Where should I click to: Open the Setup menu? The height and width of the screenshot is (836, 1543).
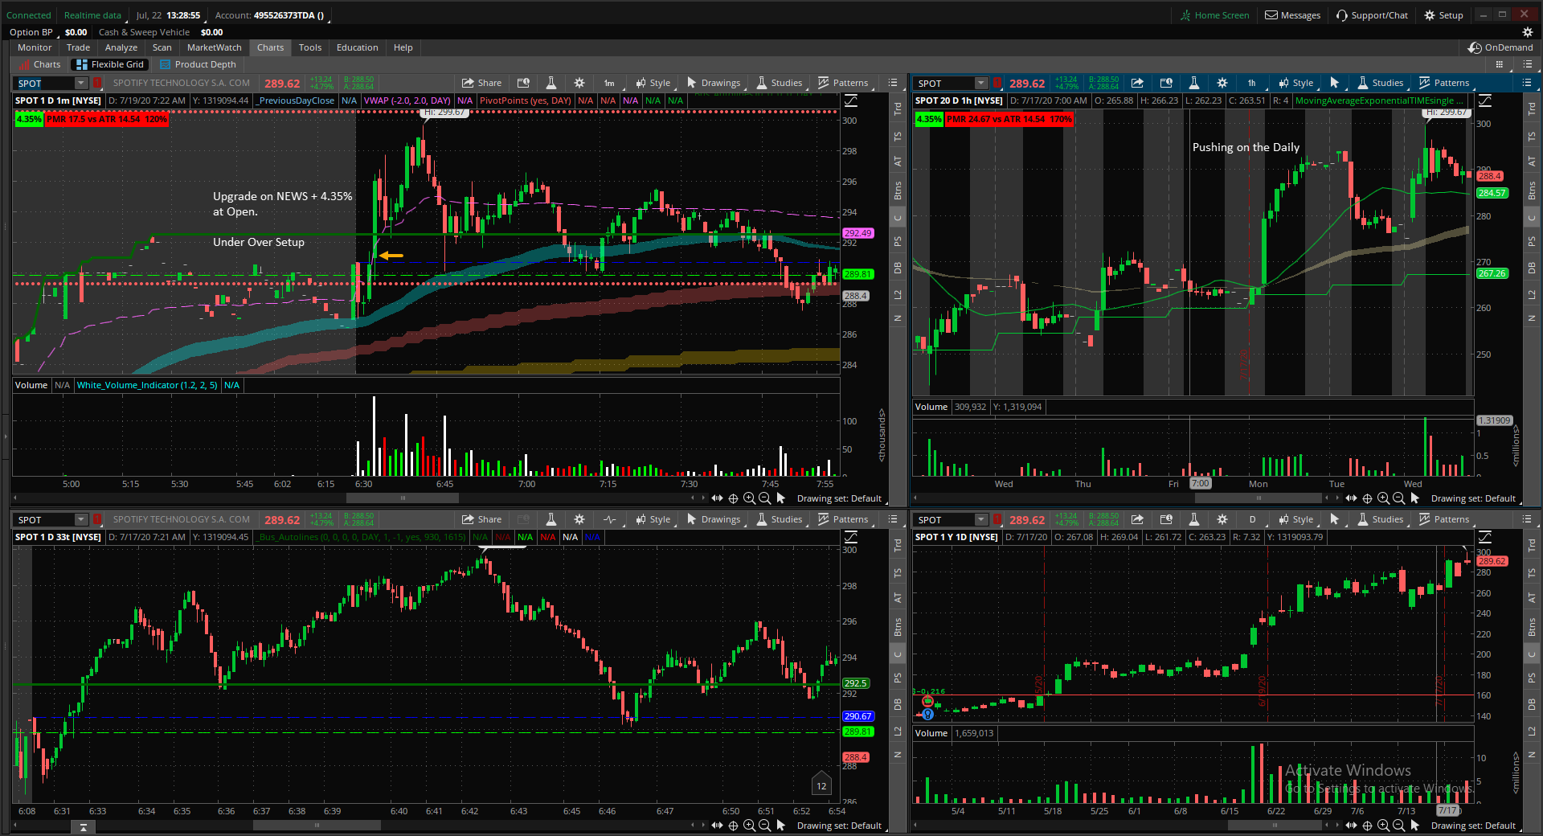pyautogui.click(x=1443, y=15)
